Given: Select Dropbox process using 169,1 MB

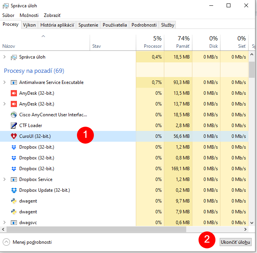Looking at the screenshot, I should coord(124,169).
